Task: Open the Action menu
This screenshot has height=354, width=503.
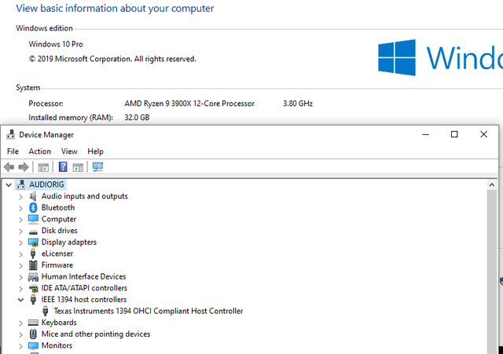Action: coord(40,151)
